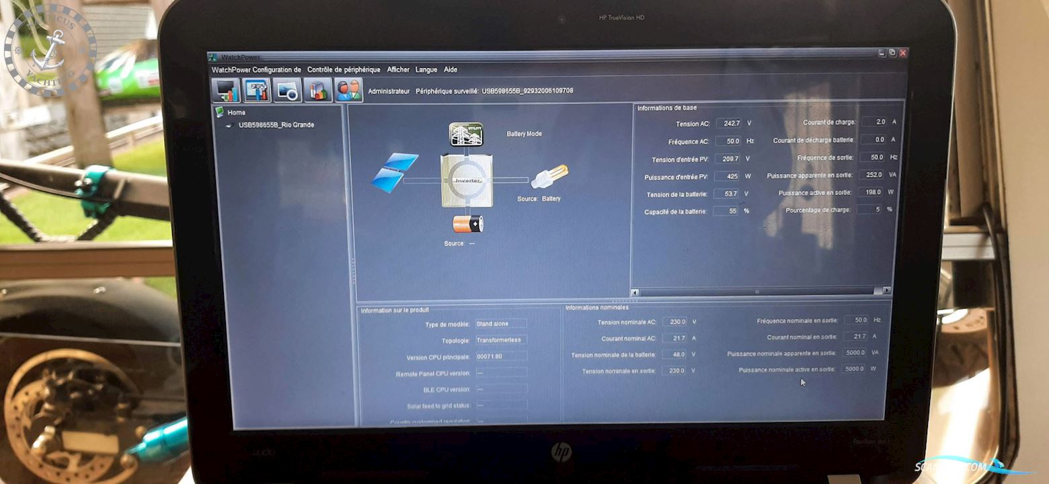Click the Tension AC value field
1049x484 pixels.
731,123
